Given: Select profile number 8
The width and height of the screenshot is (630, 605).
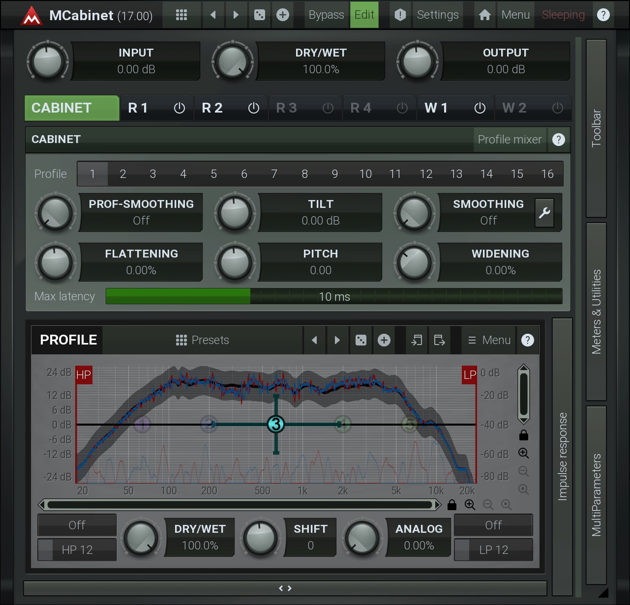Looking at the screenshot, I should click(304, 174).
